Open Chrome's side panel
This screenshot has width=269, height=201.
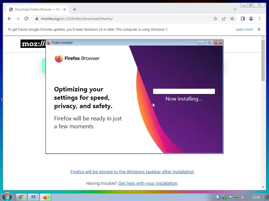[x=242, y=19]
